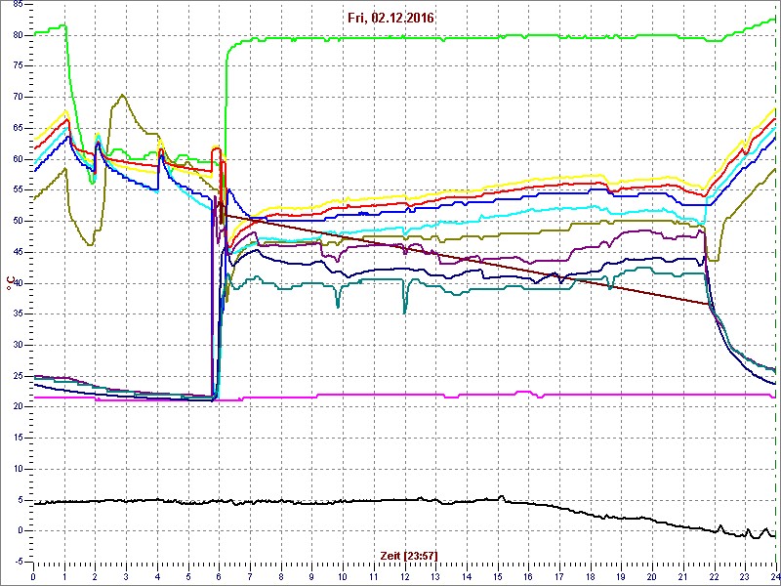Click the 25 label on the temperature axis
This screenshot has width=781, height=586.
point(18,376)
